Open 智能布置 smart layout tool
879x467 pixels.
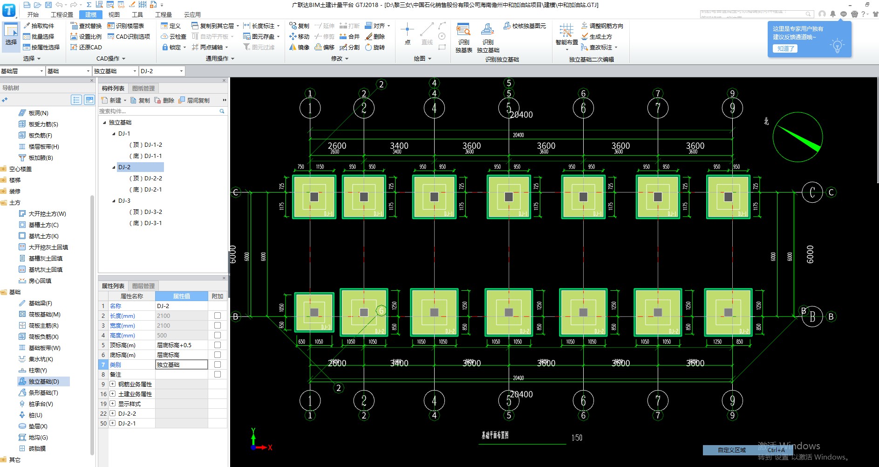[566, 36]
